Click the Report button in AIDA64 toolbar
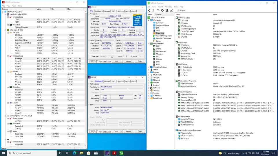This screenshot has height=156, width=278. 181,10
